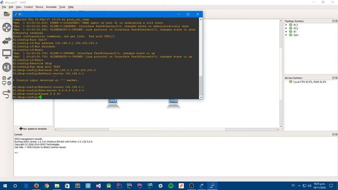Float the Servers Summary panel
Viewport: 338px width, 190px height.
[x=333, y=78]
